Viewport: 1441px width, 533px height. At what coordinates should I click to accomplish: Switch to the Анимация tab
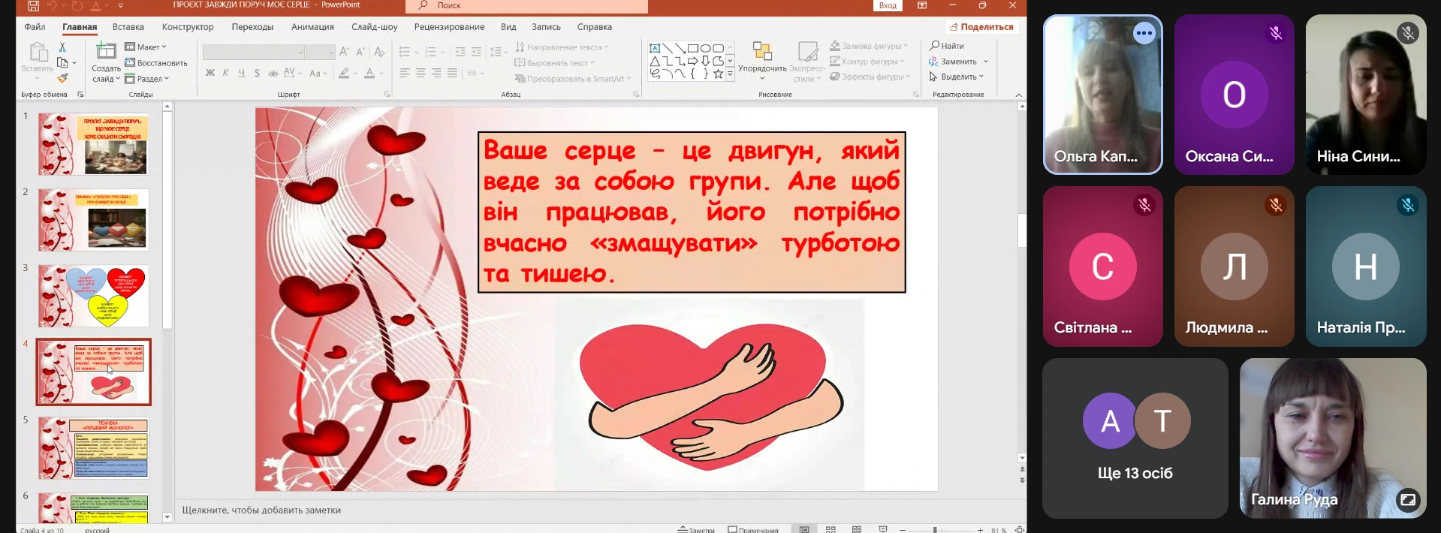[312, 27]
